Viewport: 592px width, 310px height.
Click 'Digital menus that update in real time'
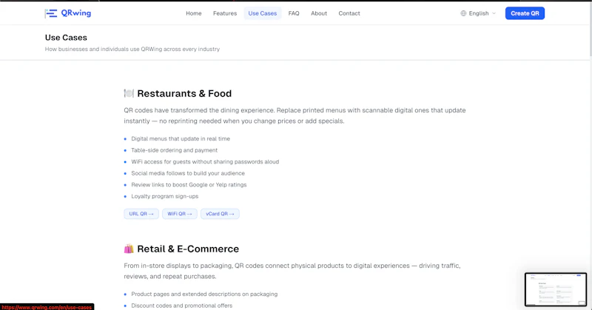click(181, 138)
